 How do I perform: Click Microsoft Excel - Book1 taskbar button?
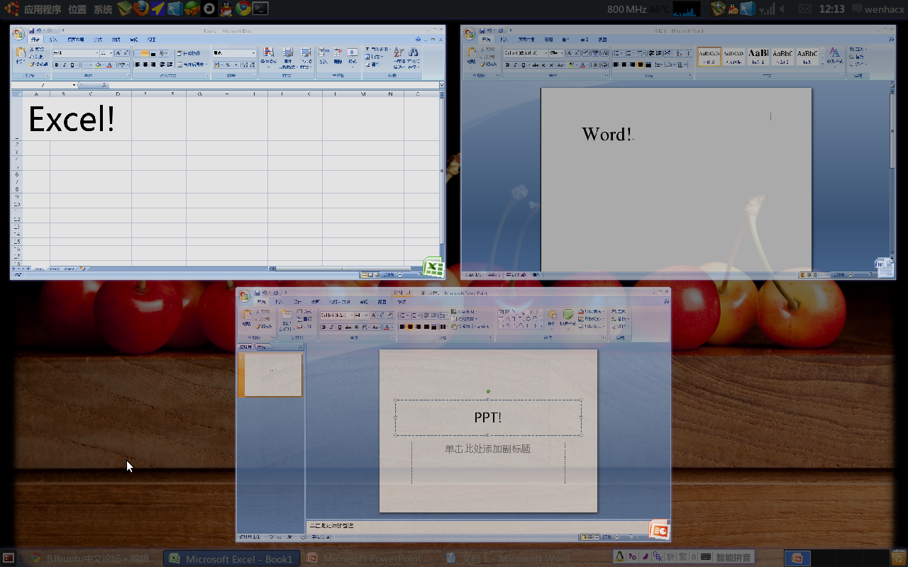tap(231, 558)
